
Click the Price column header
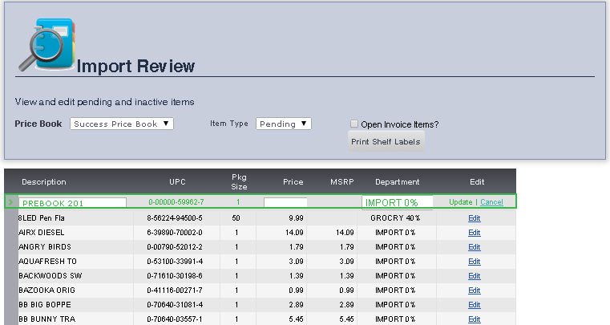click(x=293, y=182)
